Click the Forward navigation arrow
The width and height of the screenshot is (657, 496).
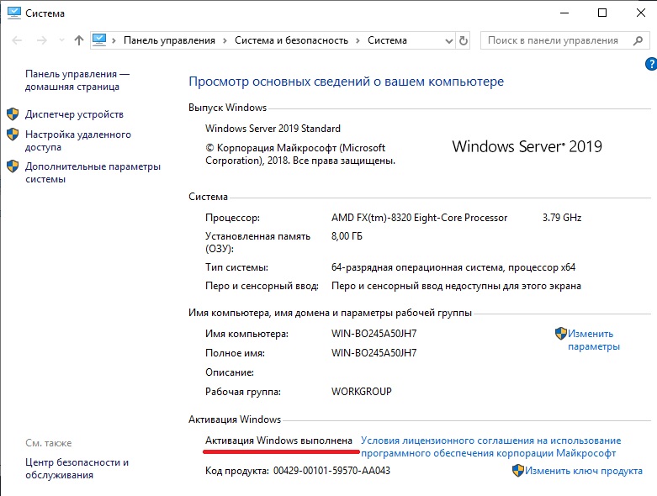pyautogui.click(x=41, y=40)
